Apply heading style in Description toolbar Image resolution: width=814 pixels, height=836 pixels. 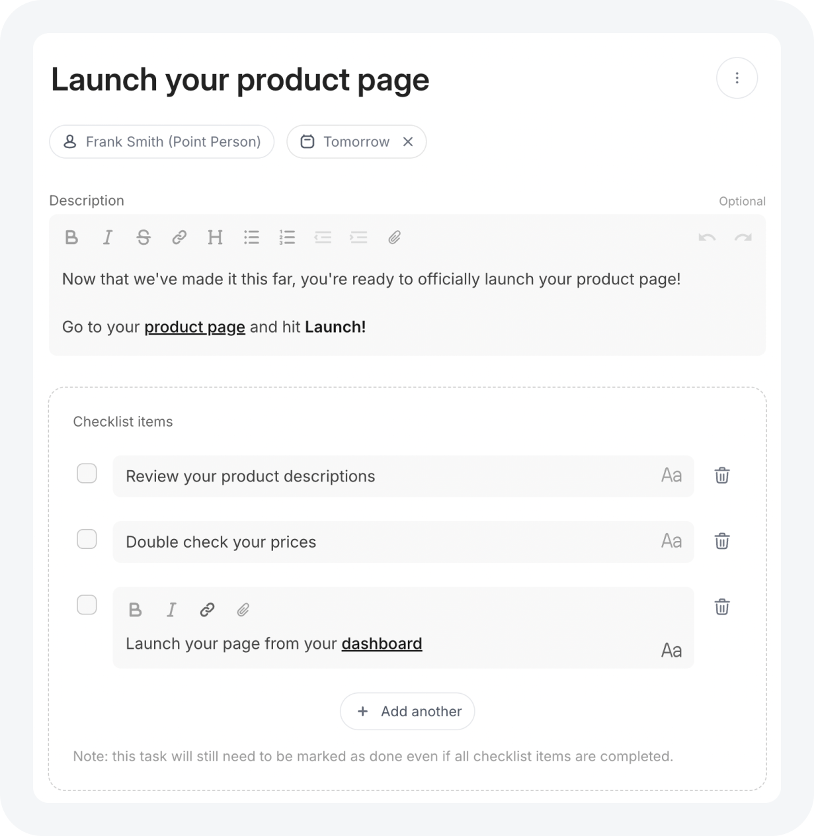[215, 237]
